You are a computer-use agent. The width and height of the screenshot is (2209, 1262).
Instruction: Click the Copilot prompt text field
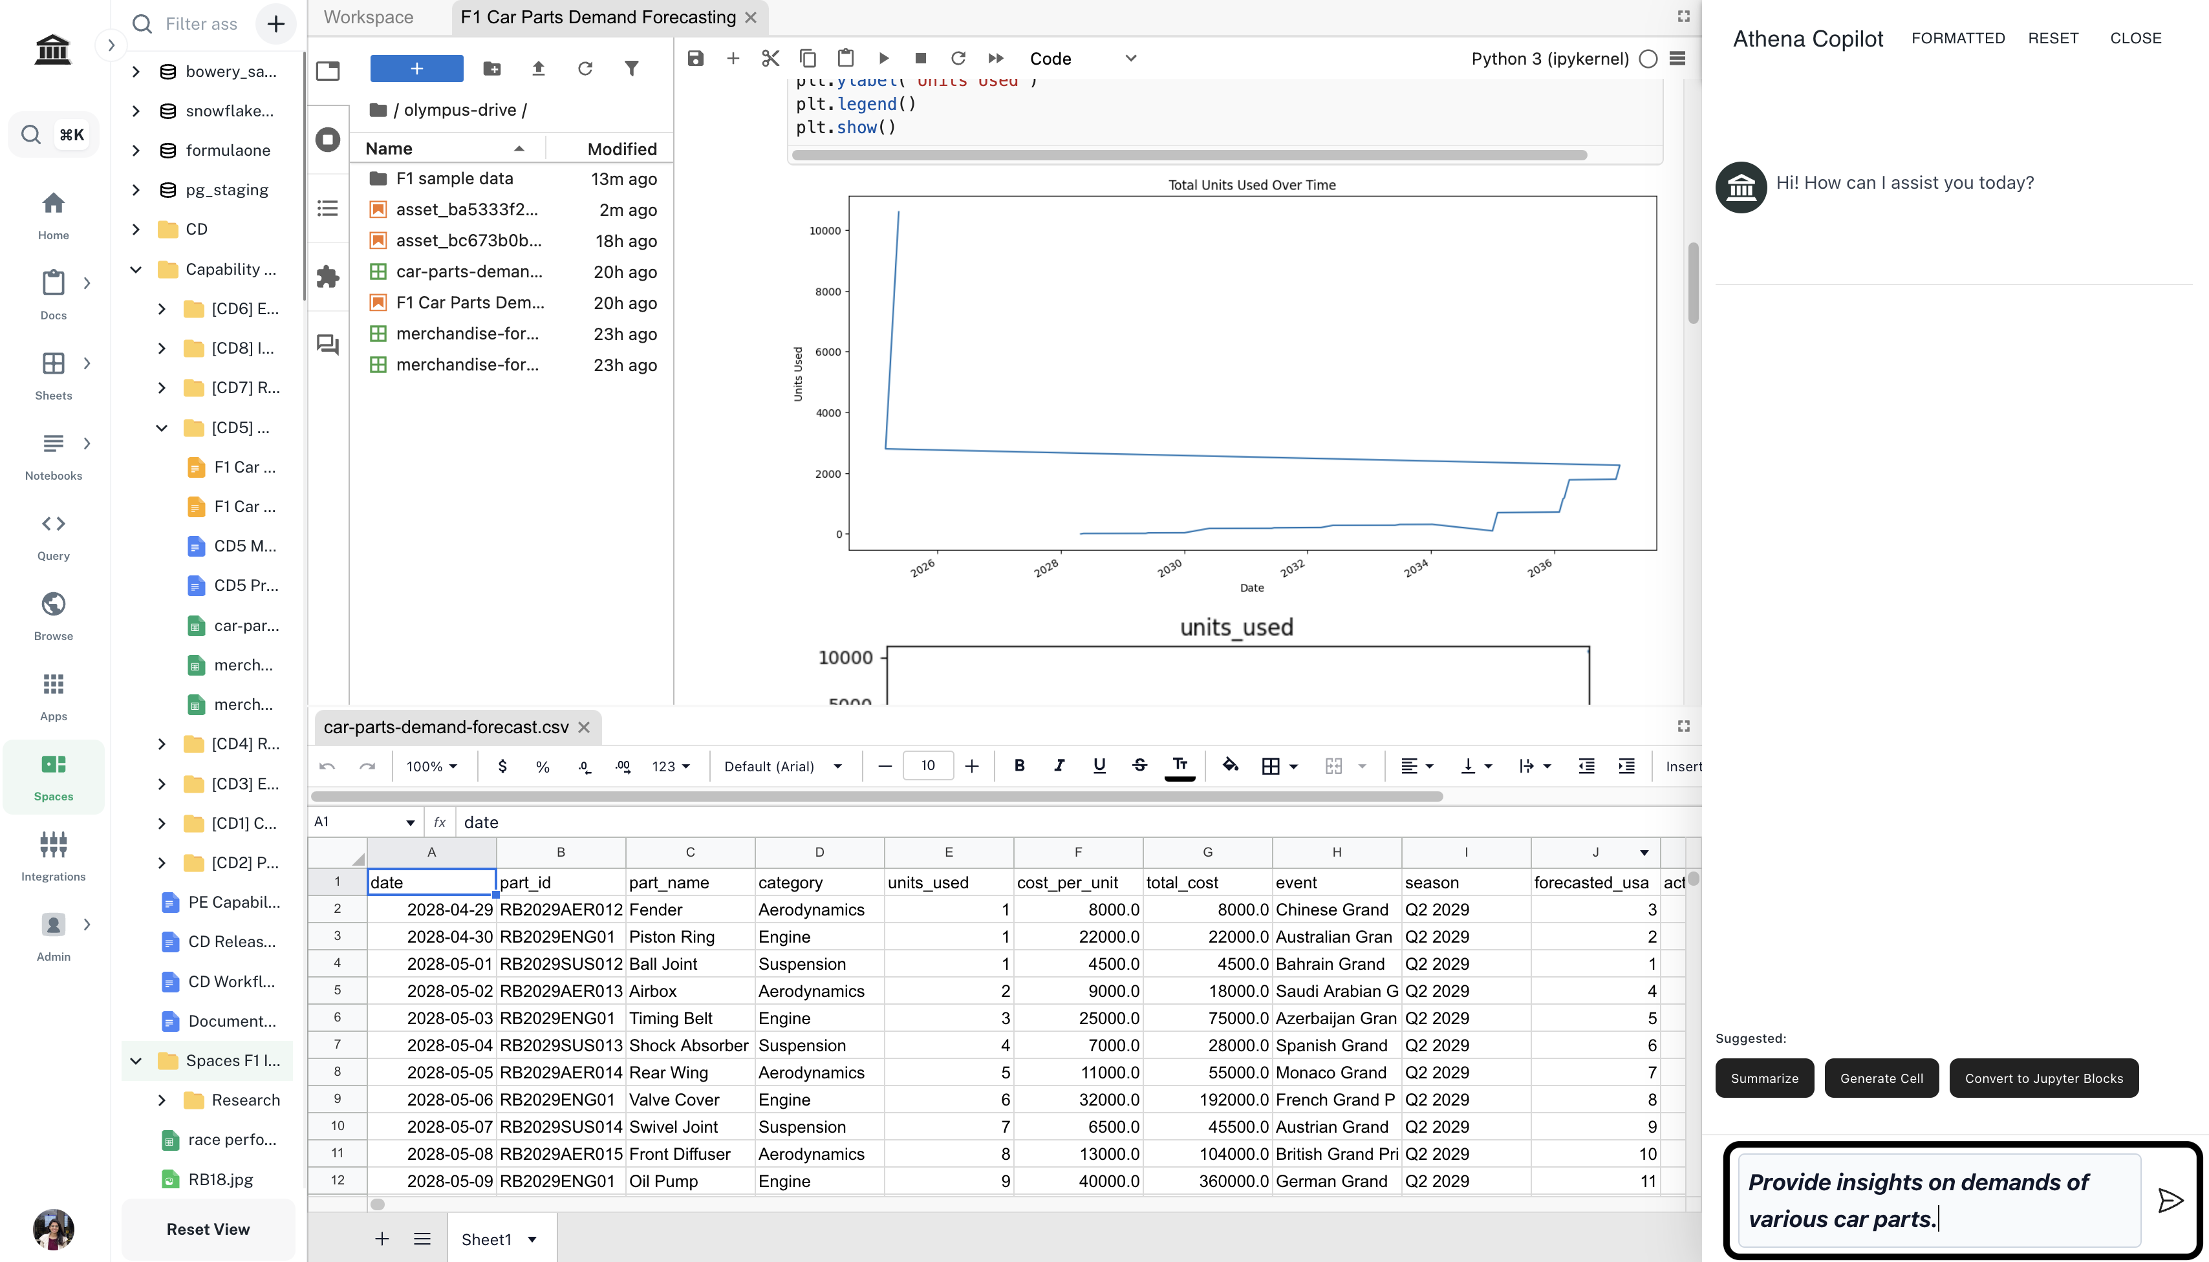click(1939, 1201)
